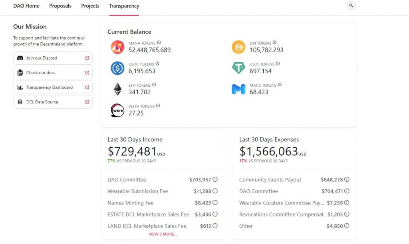Screen dimensions: 409x244
Task: Click the WETH balance 27.25
Action: pos(136,113)
